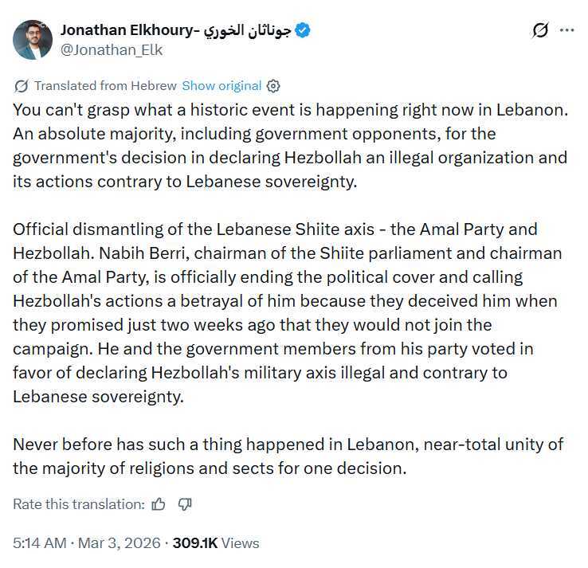This screenshot has height=568, width=588.
Task: Rate the translation thumbs down
Action: click(185, 503)
